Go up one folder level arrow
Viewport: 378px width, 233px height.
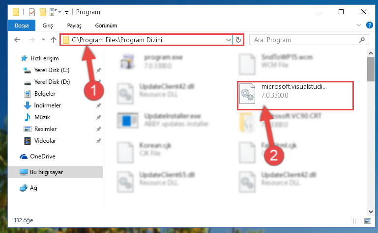[54, 40]
